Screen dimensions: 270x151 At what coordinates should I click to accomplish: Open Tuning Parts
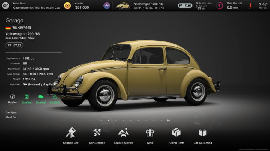coord(176,133)
